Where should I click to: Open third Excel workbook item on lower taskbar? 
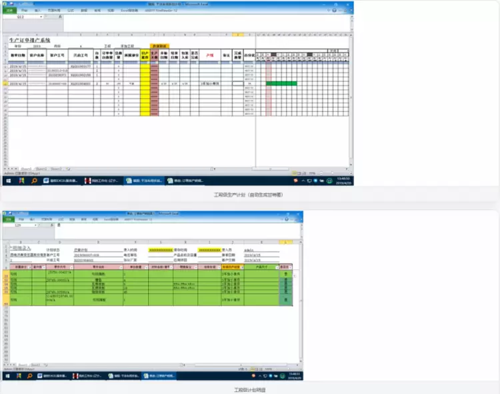point(123,376)
